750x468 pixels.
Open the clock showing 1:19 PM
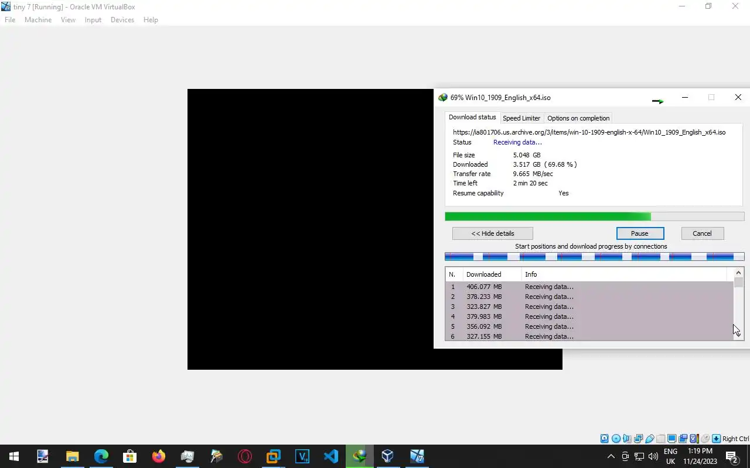click(700, 456)
